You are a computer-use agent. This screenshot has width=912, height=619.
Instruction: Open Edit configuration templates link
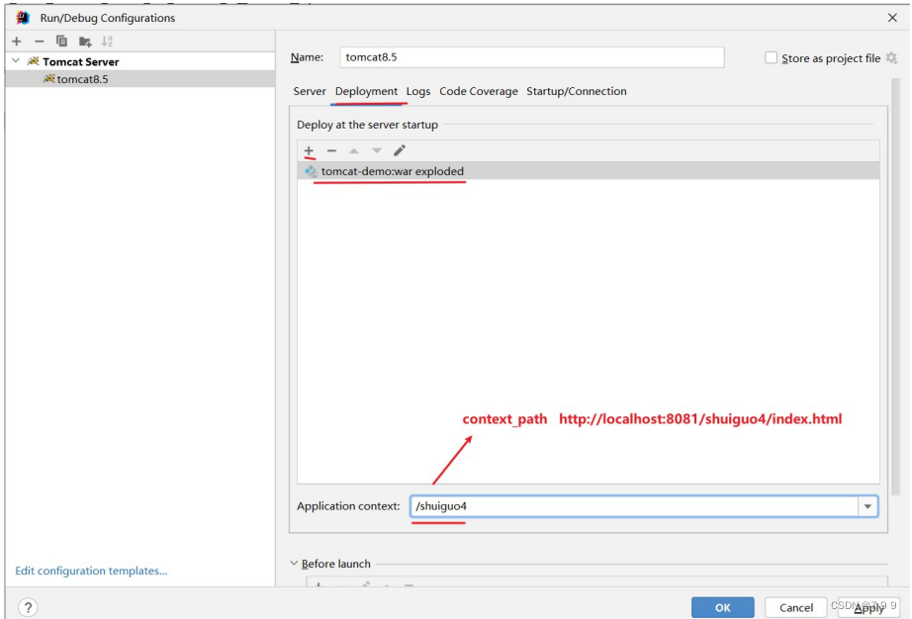click(x=91, y=571)
